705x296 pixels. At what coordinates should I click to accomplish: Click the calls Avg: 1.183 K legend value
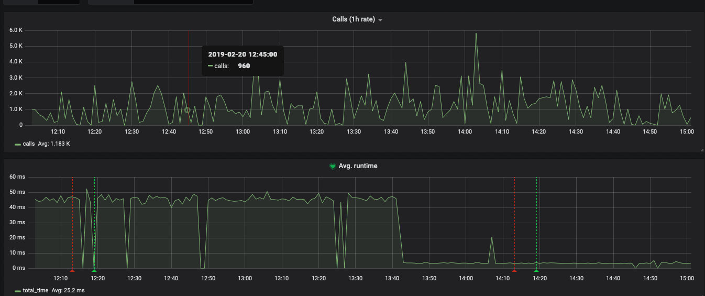pos(54,144)
